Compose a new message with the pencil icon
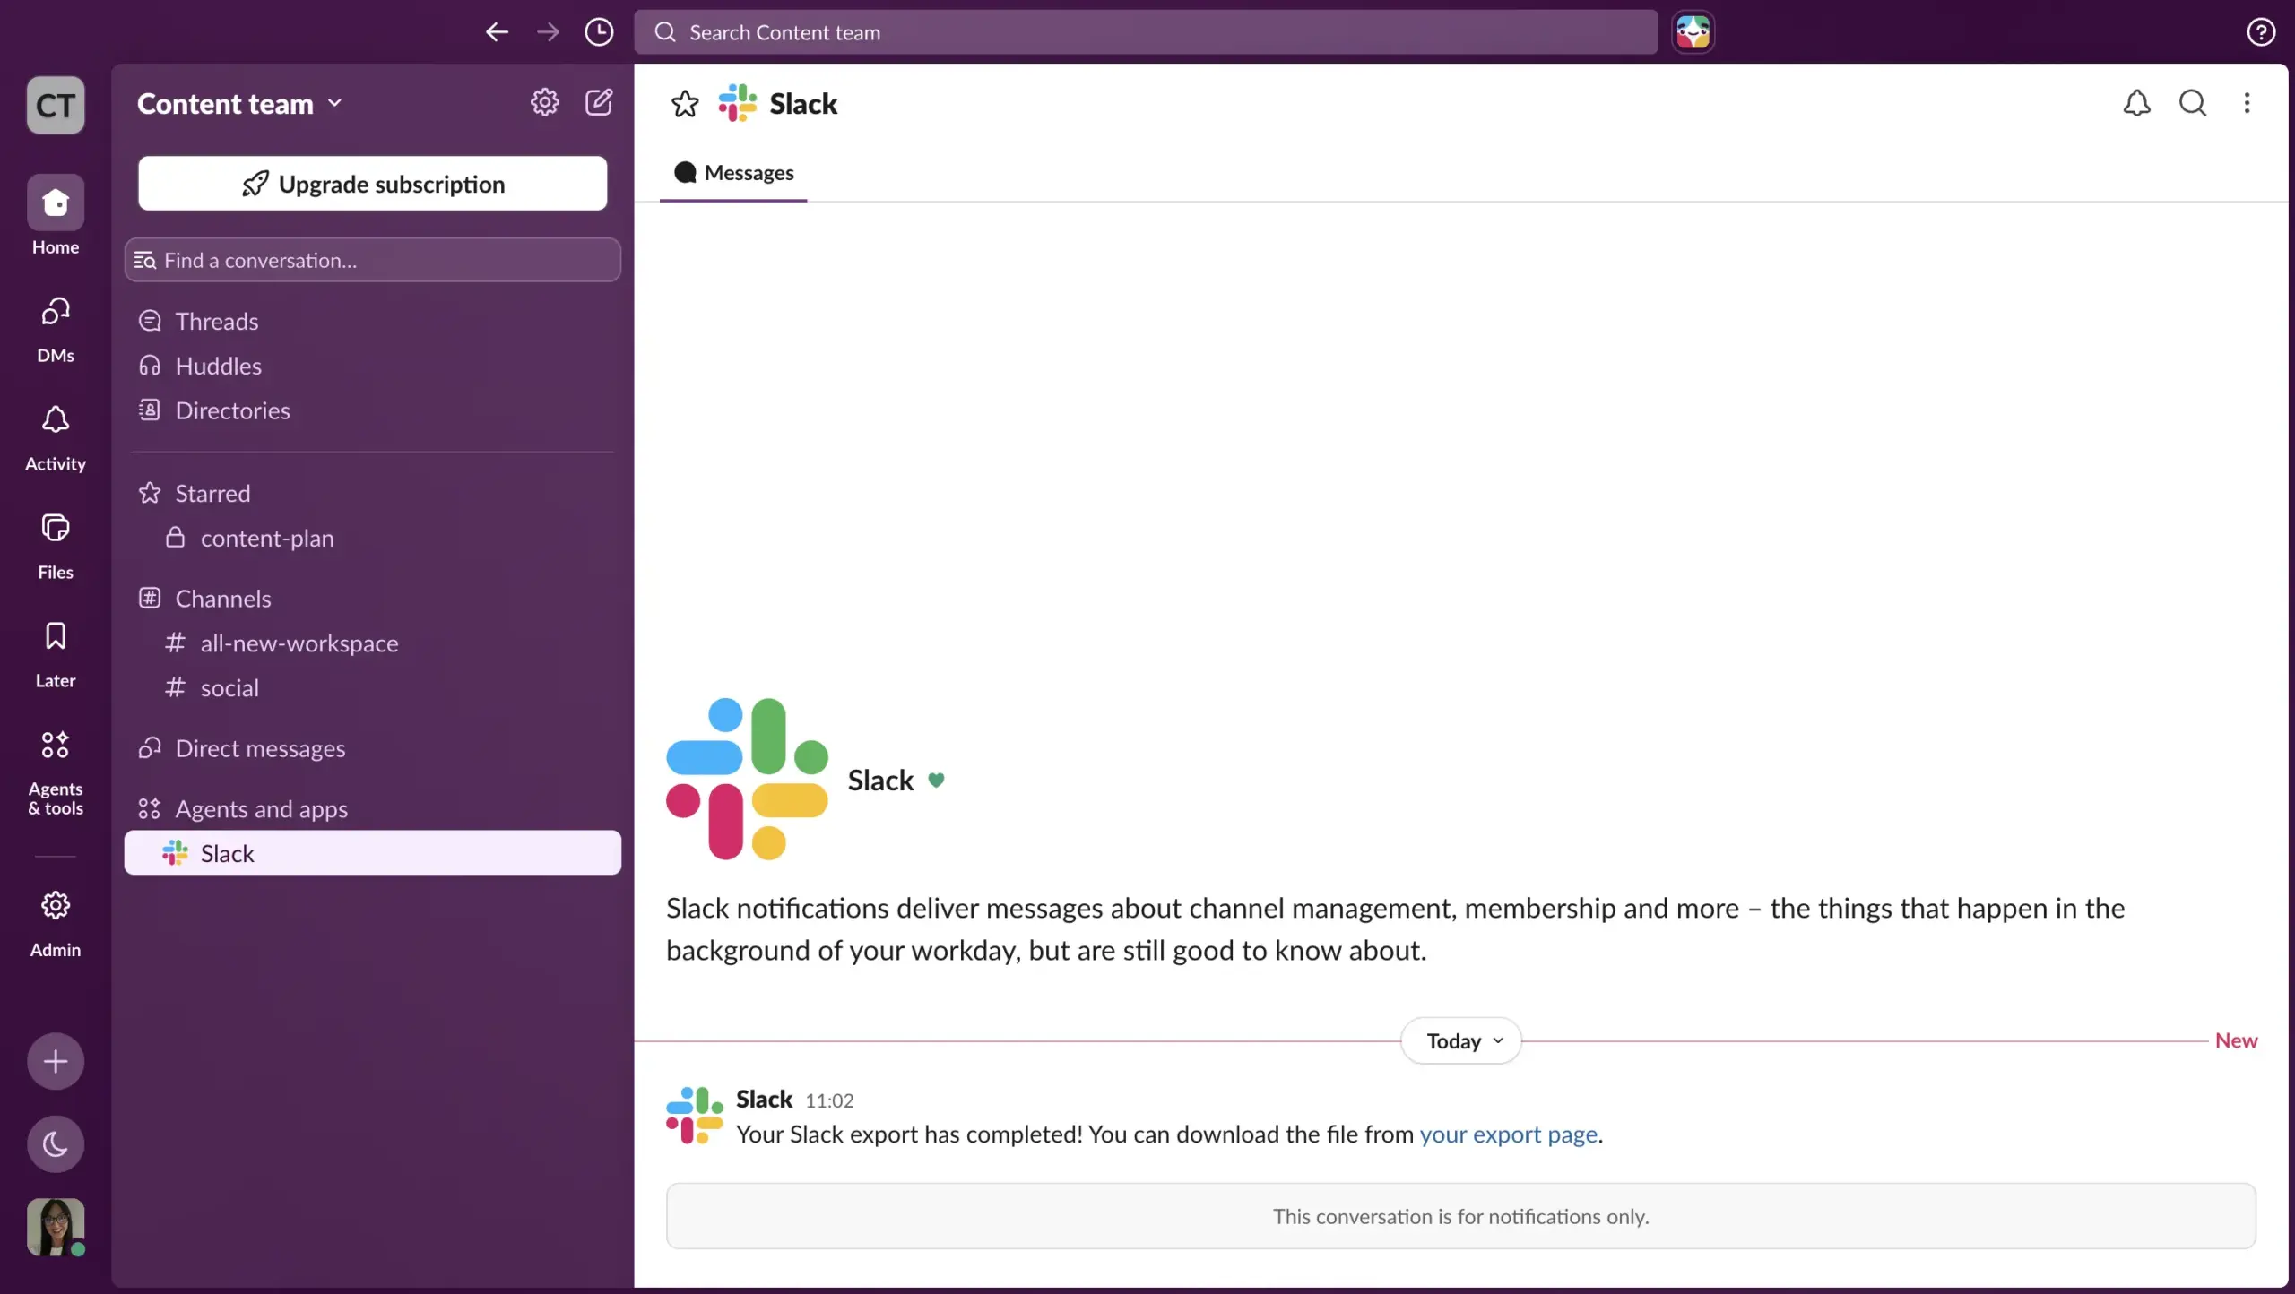Screen dimensions: 2295x1294 coord(599,102)
